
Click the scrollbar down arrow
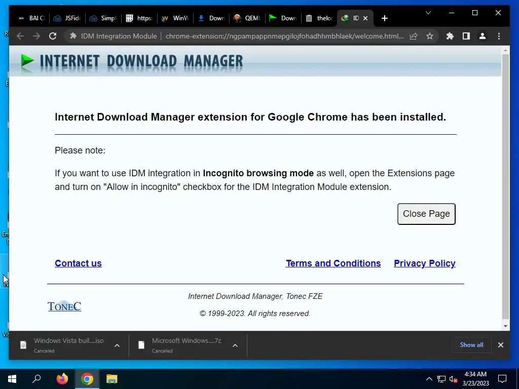(505, 326)
